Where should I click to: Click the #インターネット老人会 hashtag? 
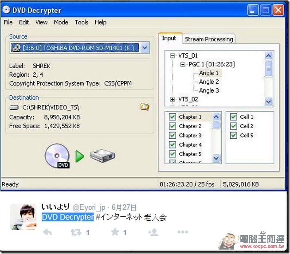[x=131, y=217]
